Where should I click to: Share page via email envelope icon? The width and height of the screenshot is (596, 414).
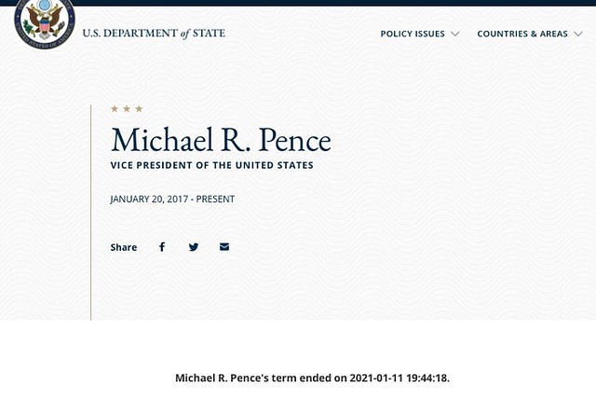pos(224,247)
